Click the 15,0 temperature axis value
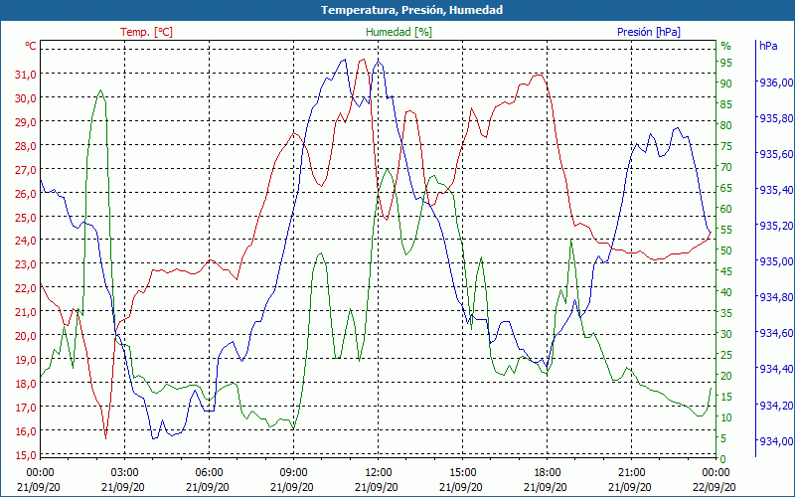This screenshot has height=497, width=795. (26, 455)
